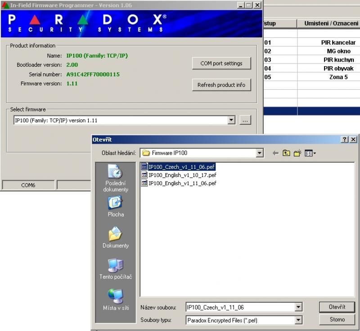Select Tento počítač in sidebar

116,269
